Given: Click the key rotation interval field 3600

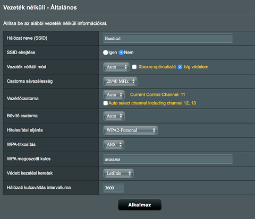Looking at the screenshot, I should 114,188.
